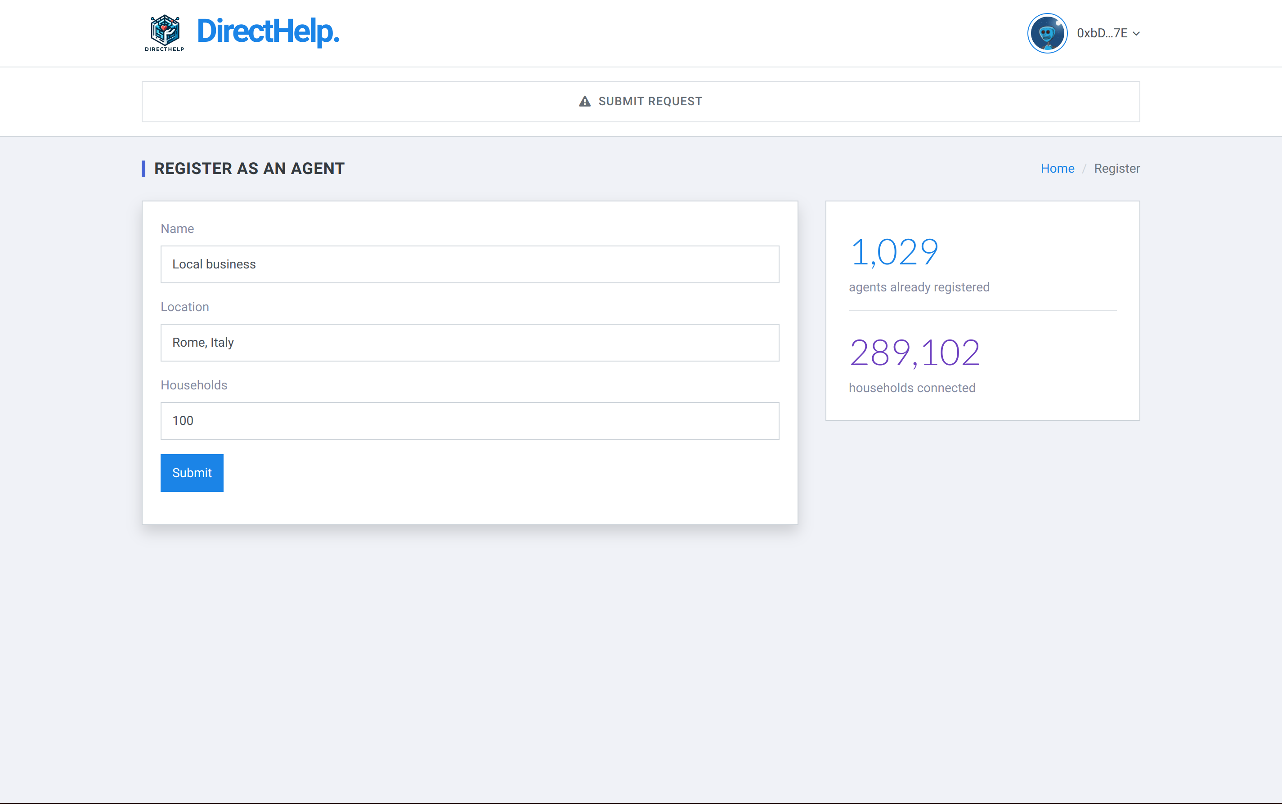Focus the Households input field

(470, 420)
